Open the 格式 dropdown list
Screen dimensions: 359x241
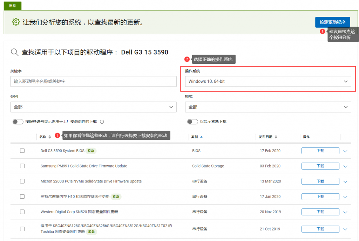268,107
